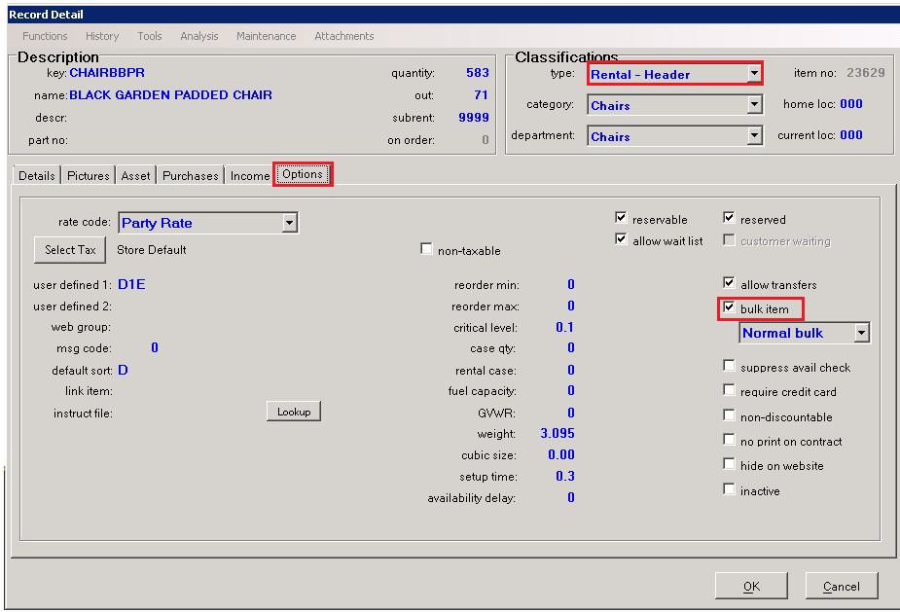Confirm changes with the OK button

[751, 586]
